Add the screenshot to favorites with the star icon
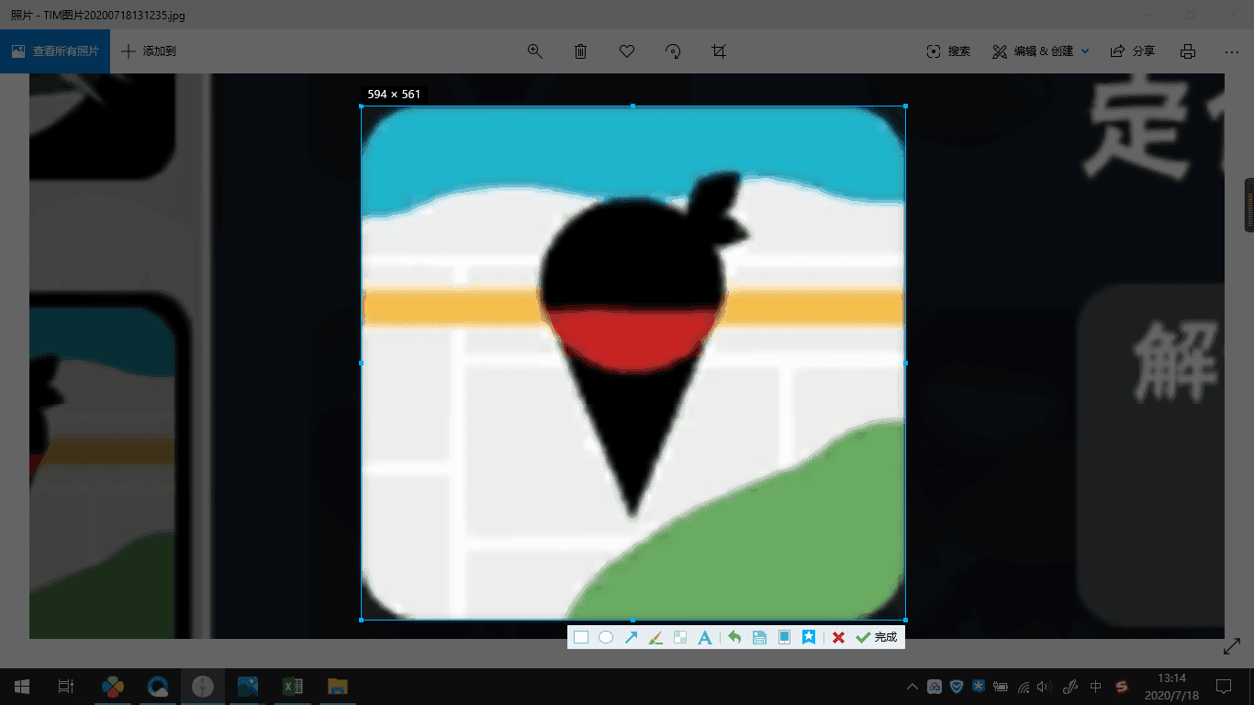 (x=809, y=637)
